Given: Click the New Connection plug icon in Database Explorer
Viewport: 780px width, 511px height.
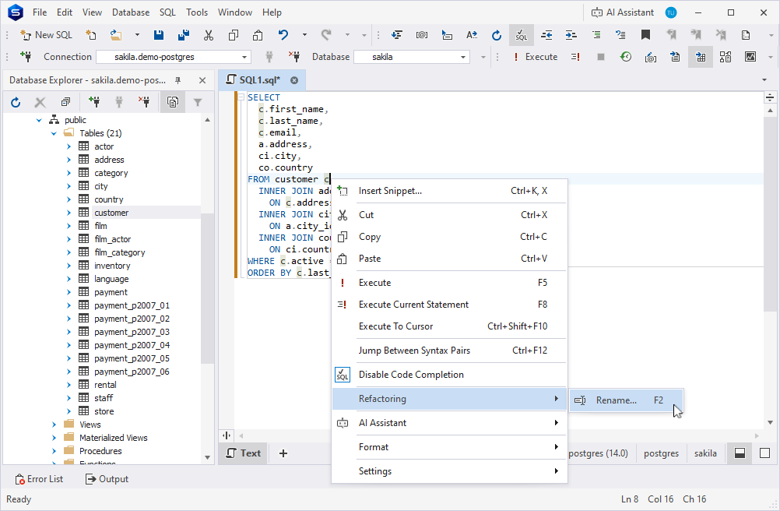Looking at the screenshot, I should point(94,102).
